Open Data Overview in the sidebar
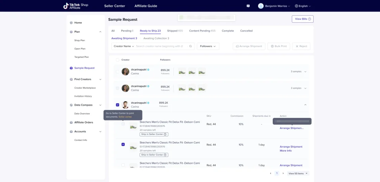Screen dimensions: 380x182 coord(82,113)
